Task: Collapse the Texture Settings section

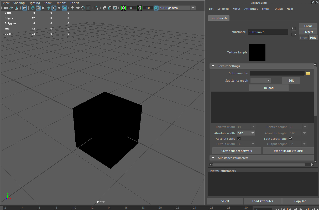Action: pyautogui.click(x=213, y=66)
